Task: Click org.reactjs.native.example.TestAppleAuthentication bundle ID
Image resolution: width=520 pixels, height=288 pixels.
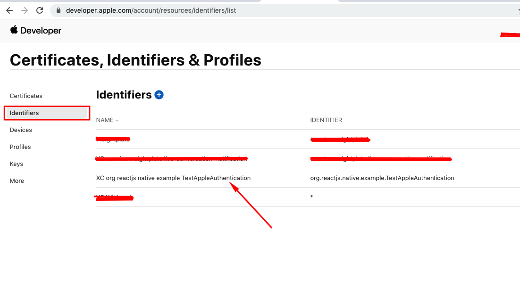Action: click(382, 178)
